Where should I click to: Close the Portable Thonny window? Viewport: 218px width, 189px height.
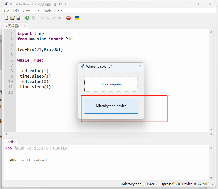pos(210,4)
